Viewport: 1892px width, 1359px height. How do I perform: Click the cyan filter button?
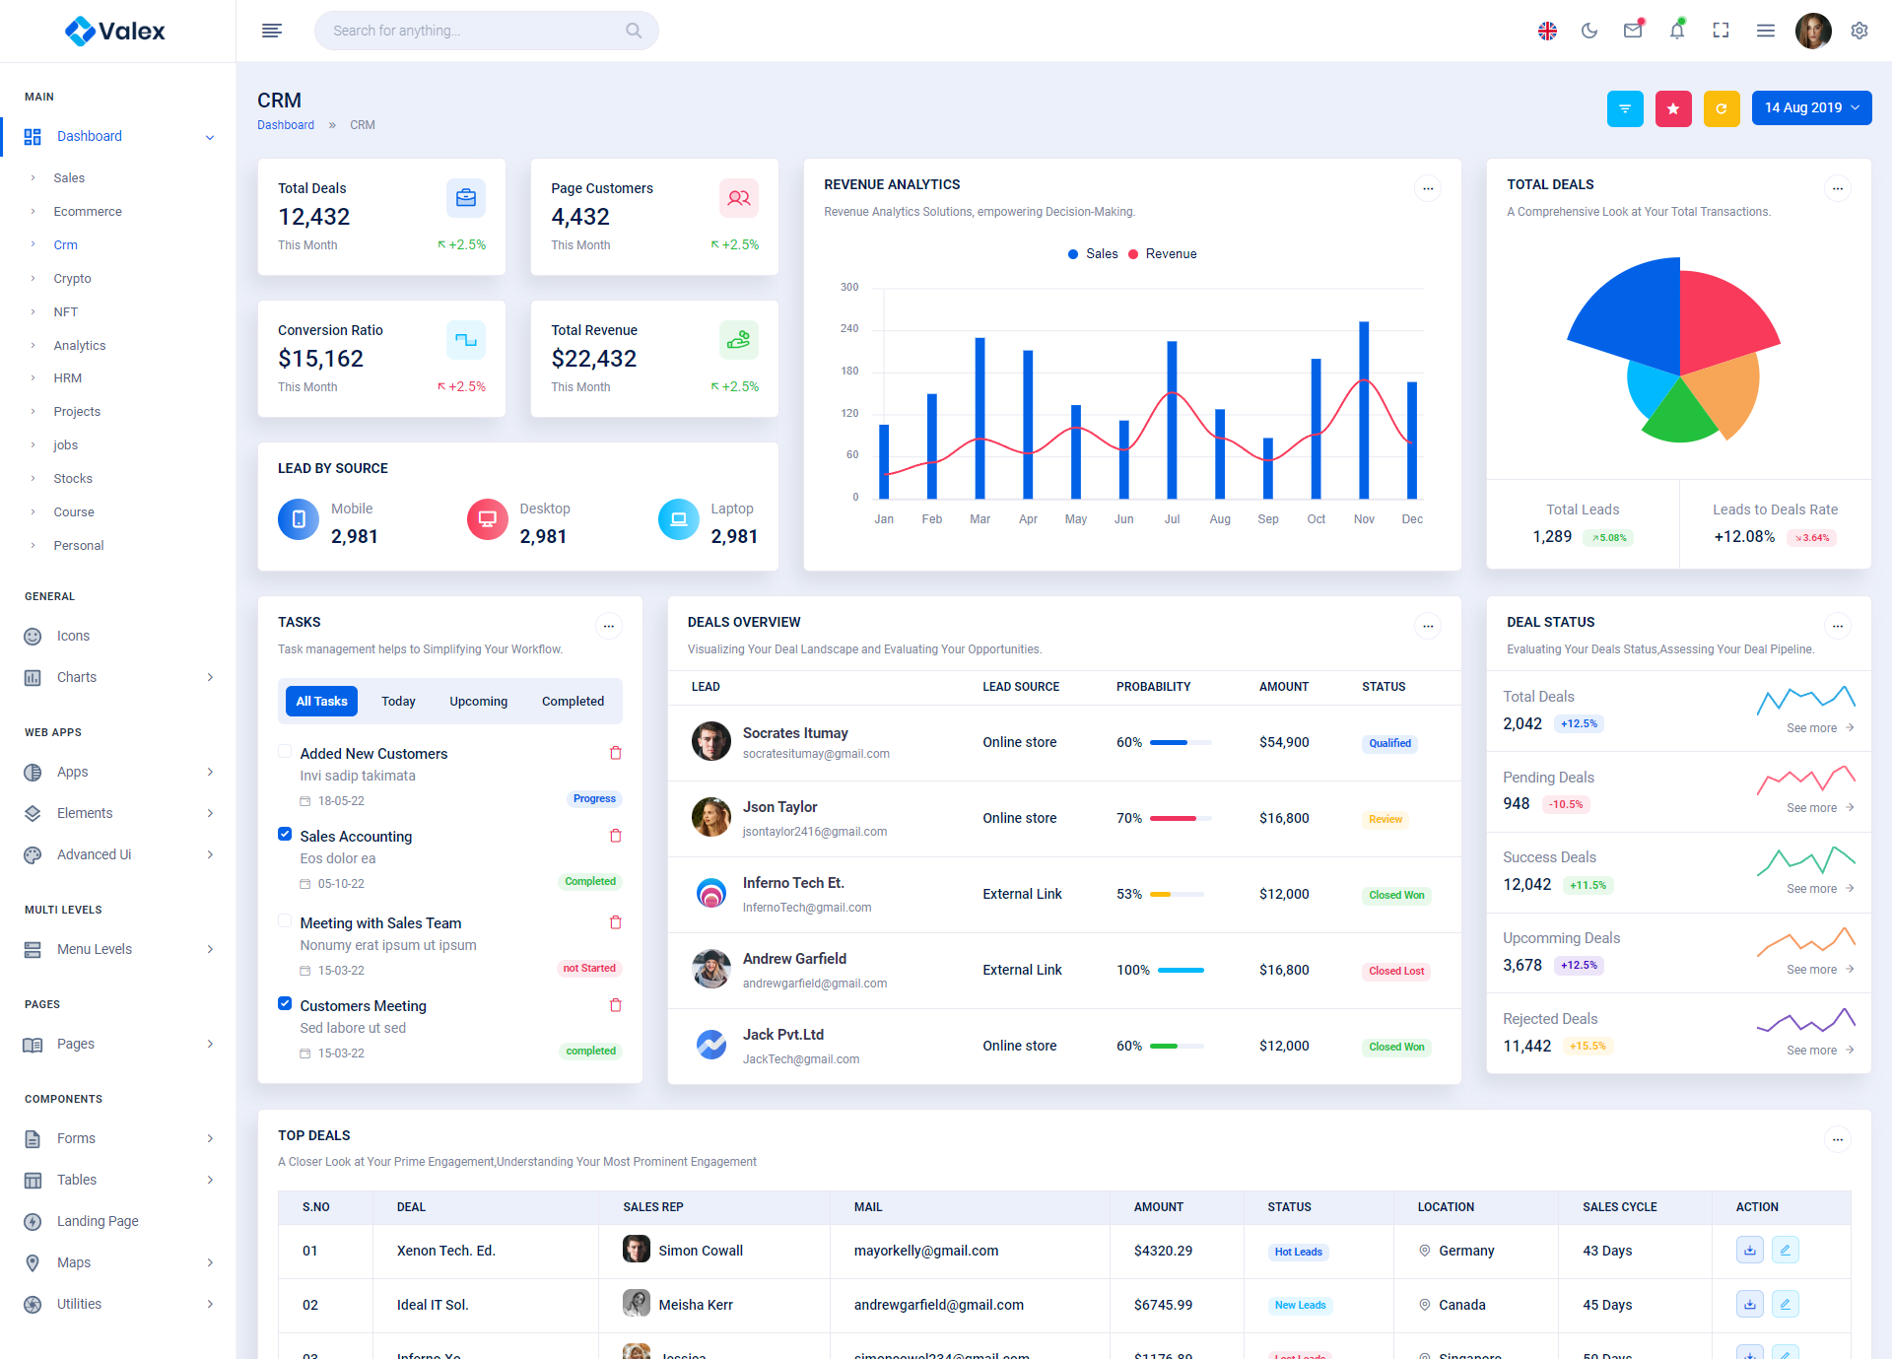pos(1624,108)
